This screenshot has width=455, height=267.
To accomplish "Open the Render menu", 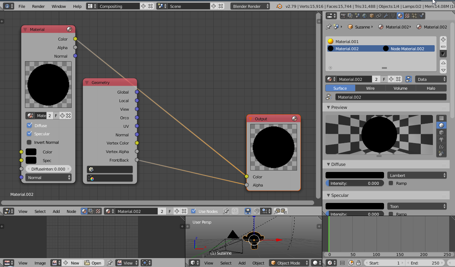I will pos(39,6).
